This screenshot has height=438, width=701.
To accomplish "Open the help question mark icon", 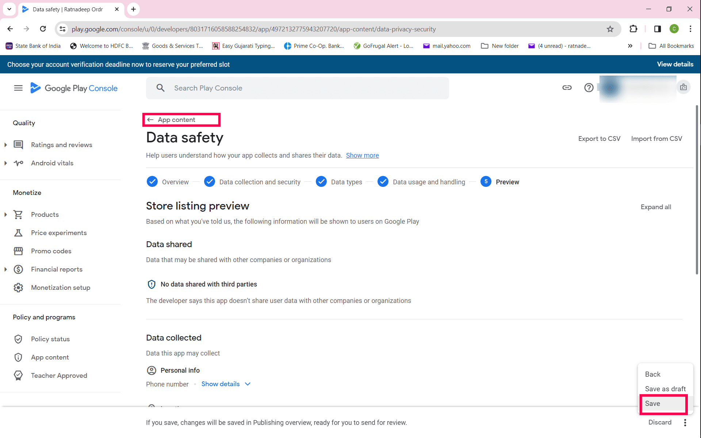I will pyautogui.click(x=589, y=88).
